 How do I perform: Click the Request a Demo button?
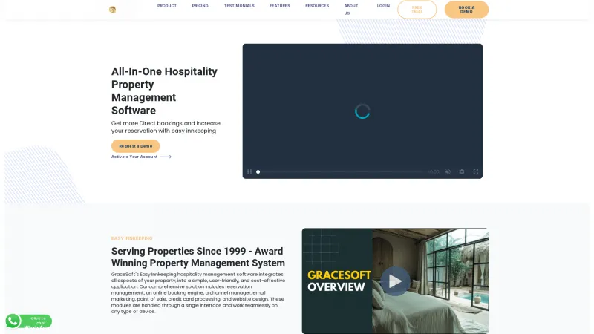(136, 146)
